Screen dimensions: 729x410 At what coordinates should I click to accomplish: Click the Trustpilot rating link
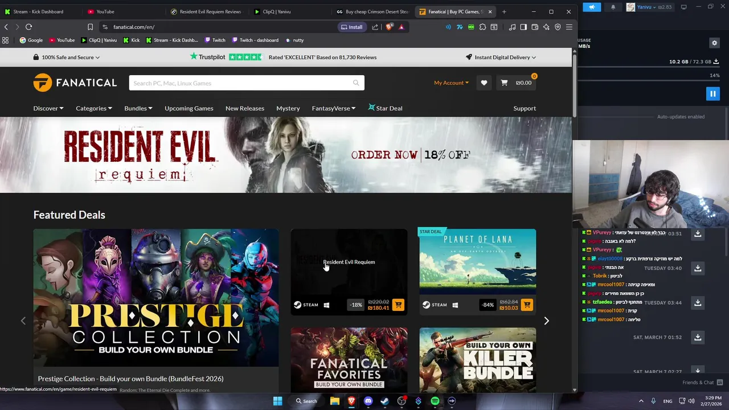pyautogui.click(x=283, y=57)
